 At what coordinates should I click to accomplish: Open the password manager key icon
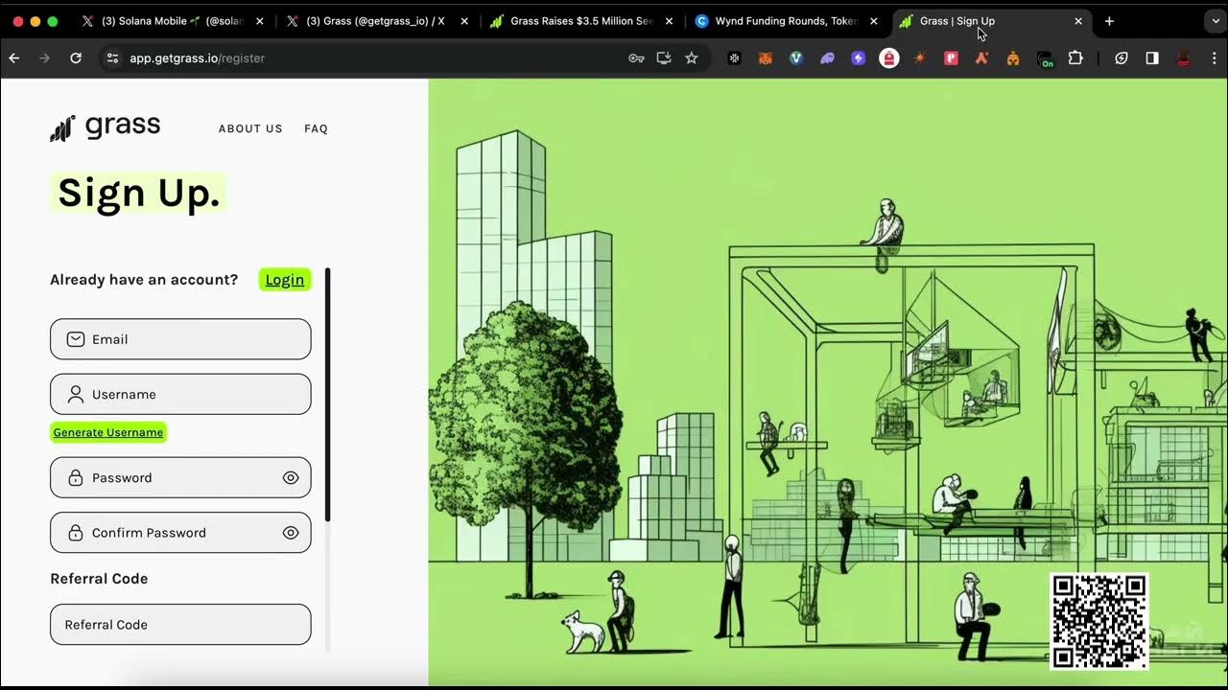point(636,58)
